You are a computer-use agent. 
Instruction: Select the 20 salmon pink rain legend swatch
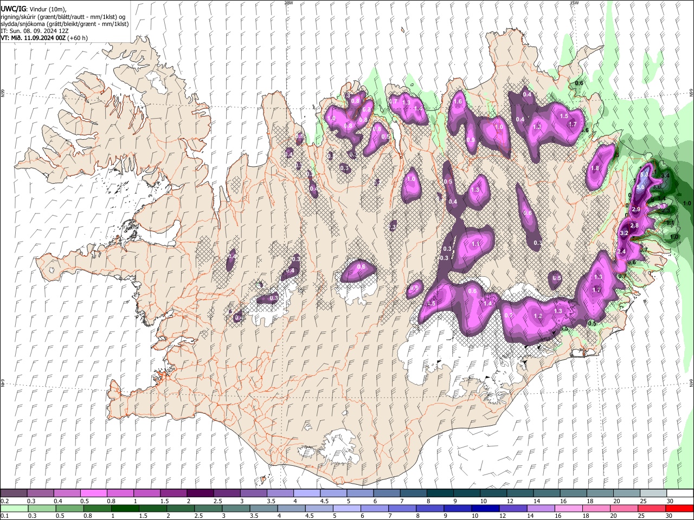click(x=624, y=508)
